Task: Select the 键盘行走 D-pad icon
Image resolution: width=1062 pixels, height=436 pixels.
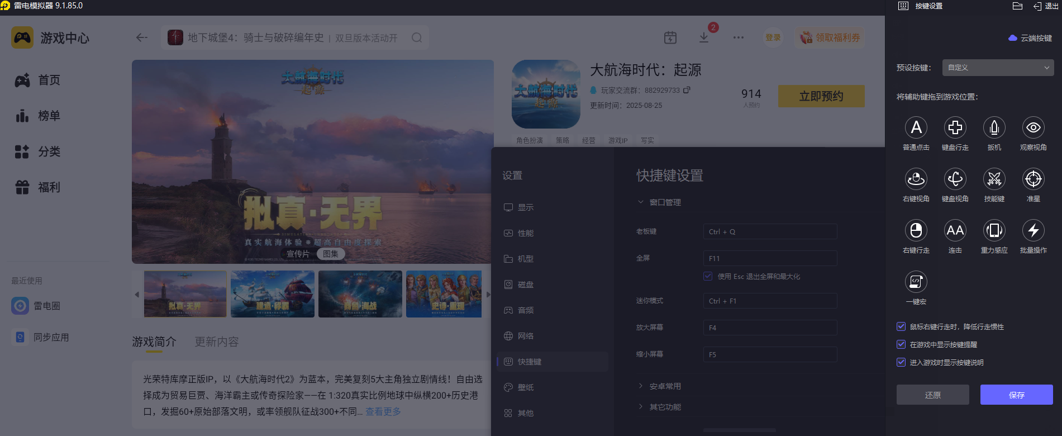Action: (955, 128)
